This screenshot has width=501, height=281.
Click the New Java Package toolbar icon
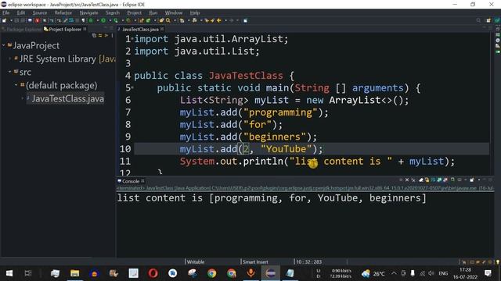pyautogui.click(x=141, y=20)
